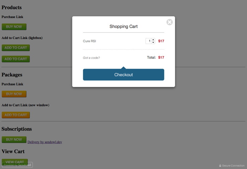
Task: Select the Cure RSI product name
Action: 90,41
